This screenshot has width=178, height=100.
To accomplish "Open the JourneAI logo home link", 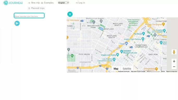I will point(13,3).
